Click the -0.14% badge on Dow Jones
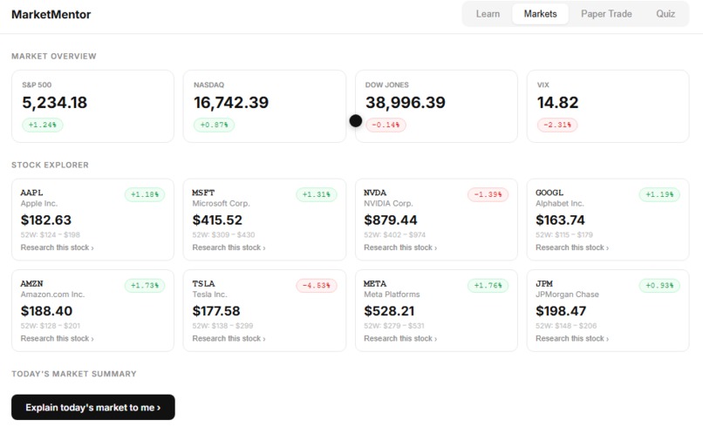 [x=386, y=125]
